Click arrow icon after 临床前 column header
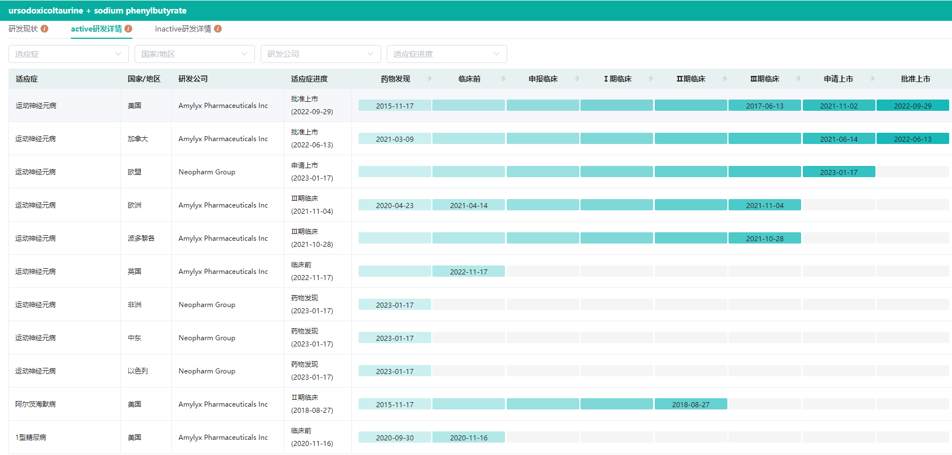Screen dimensions: 952x455 (503, 79)
